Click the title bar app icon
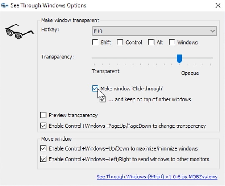The image size is (225, 186). pyautogui.click(x=5, y=5)
